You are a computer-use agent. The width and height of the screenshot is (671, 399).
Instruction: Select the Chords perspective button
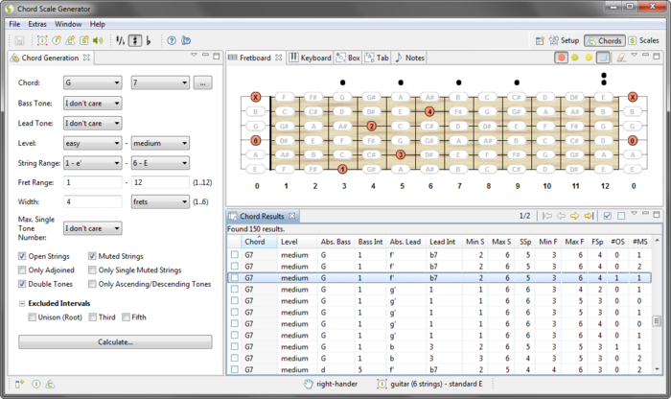tap(604, 40)
